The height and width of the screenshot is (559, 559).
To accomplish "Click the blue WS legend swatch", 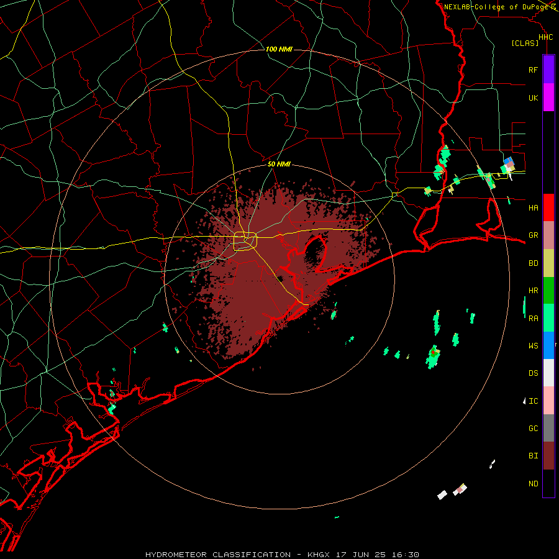I will [x=548, y=345].
